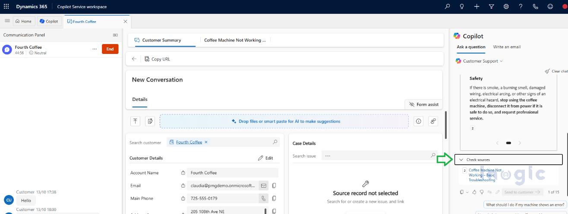End the Fourth Coffee conversation

[110, 49]
